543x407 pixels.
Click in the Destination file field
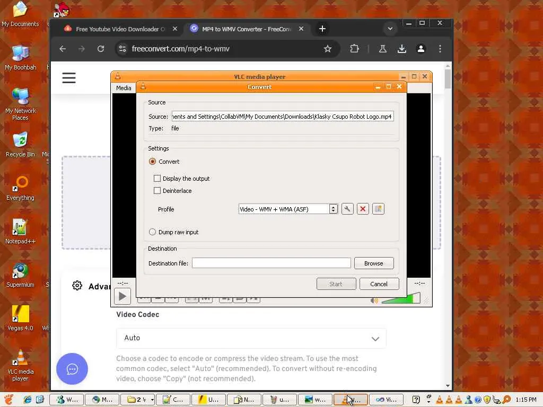click(x=271, y=263)
